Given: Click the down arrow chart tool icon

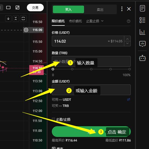Looking at the screenshot, I should [8, 18].
